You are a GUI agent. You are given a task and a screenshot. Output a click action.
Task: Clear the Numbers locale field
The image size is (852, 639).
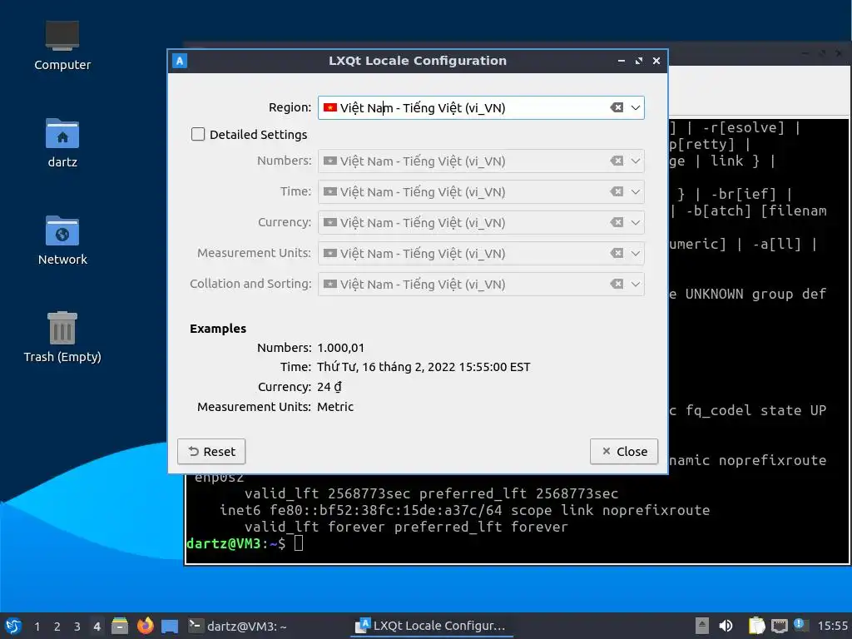tap(617, 161)
